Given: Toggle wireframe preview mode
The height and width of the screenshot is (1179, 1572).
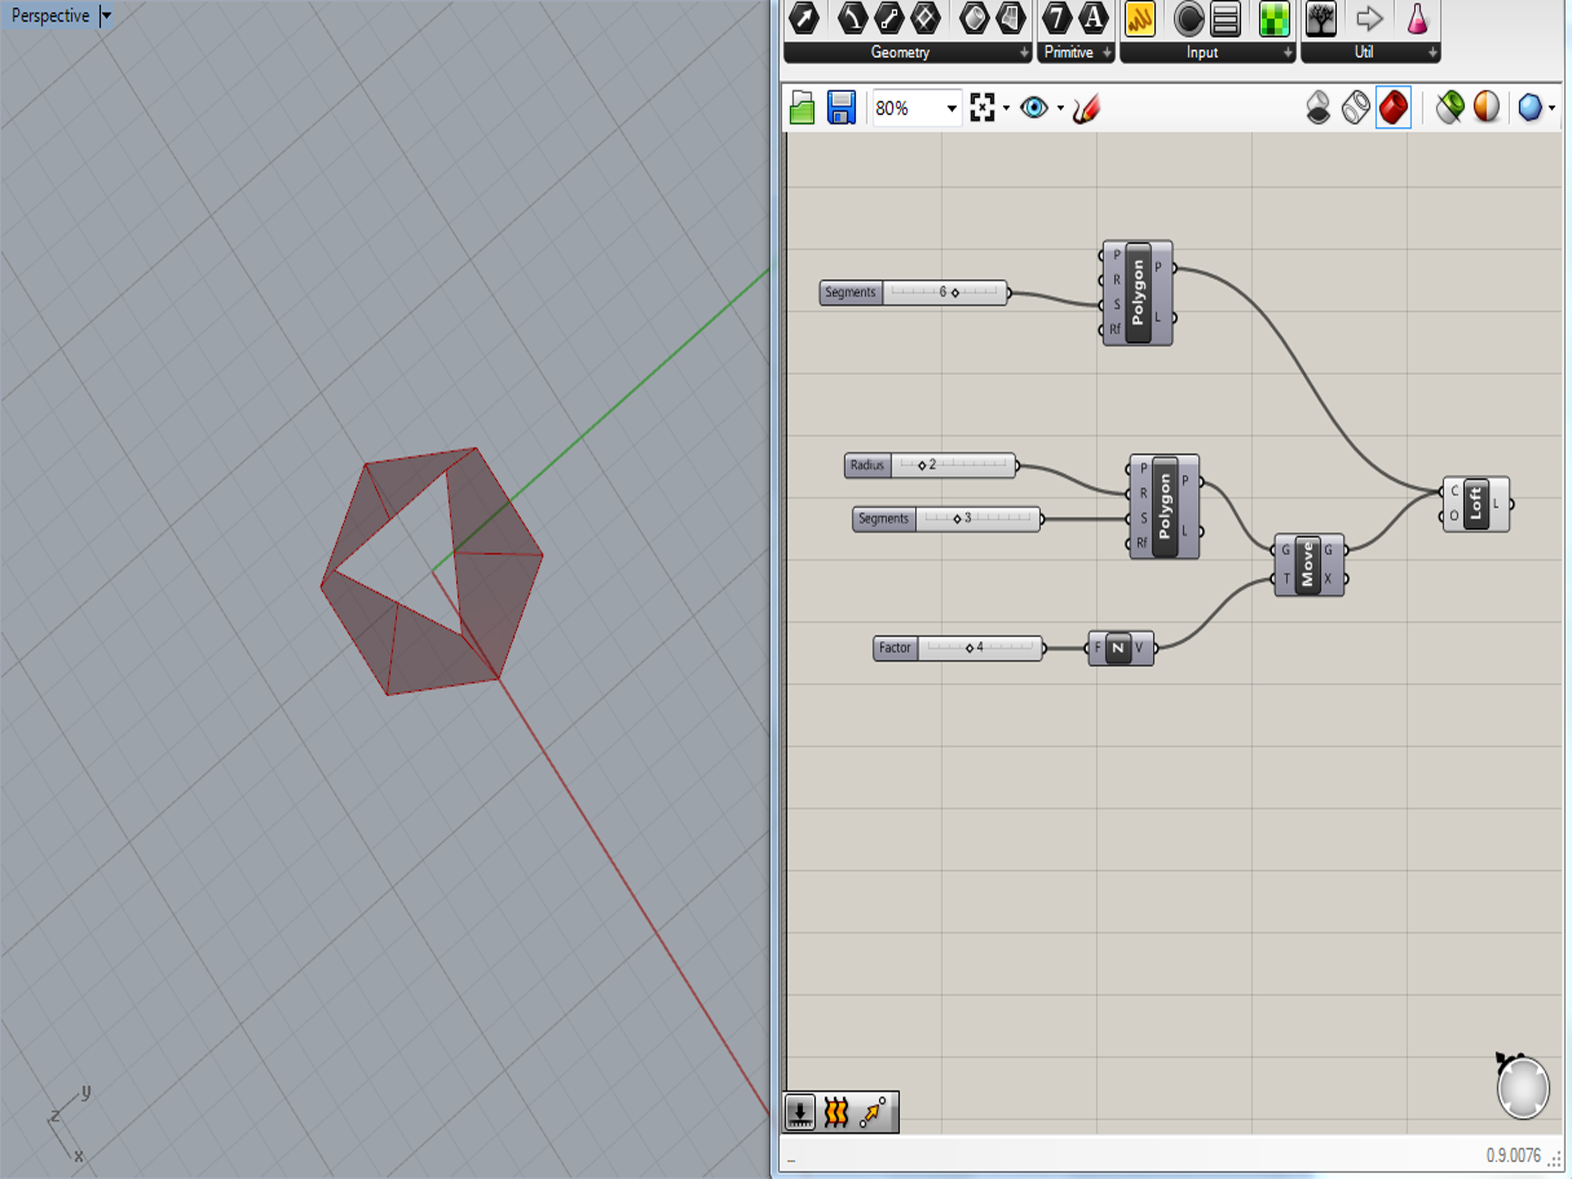Looking at the screenshot, I should point(1356,108).
